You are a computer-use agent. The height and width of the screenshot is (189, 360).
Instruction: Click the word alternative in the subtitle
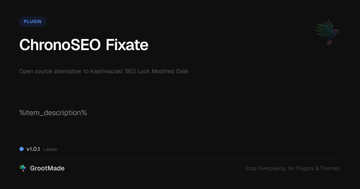point(67,71)
